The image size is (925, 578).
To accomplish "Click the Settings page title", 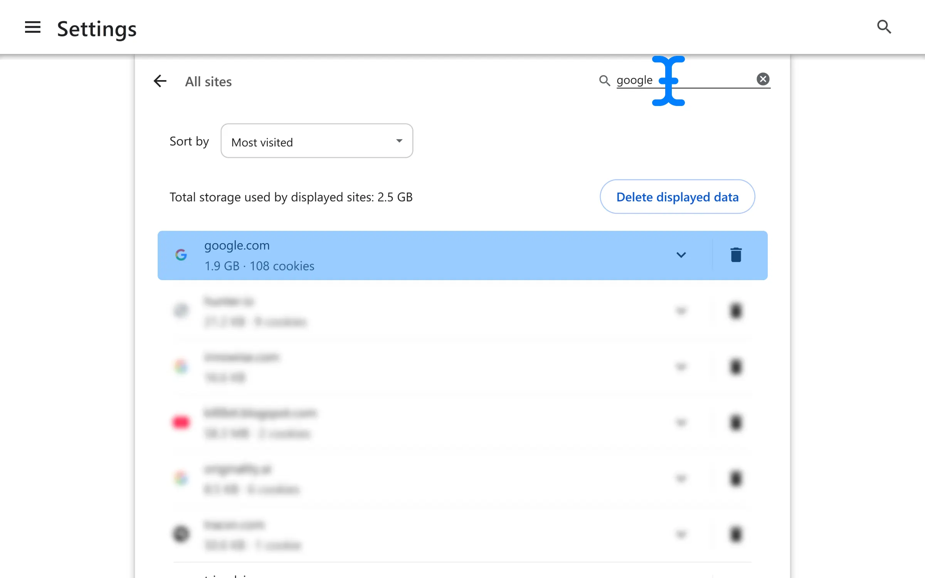I will click(97, 29).
